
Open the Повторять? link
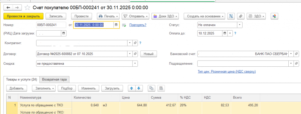[138, 25]
